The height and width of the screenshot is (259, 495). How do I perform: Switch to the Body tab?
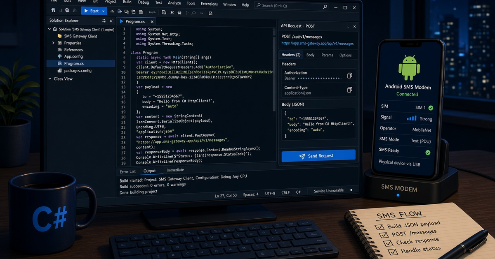[310, 55]
